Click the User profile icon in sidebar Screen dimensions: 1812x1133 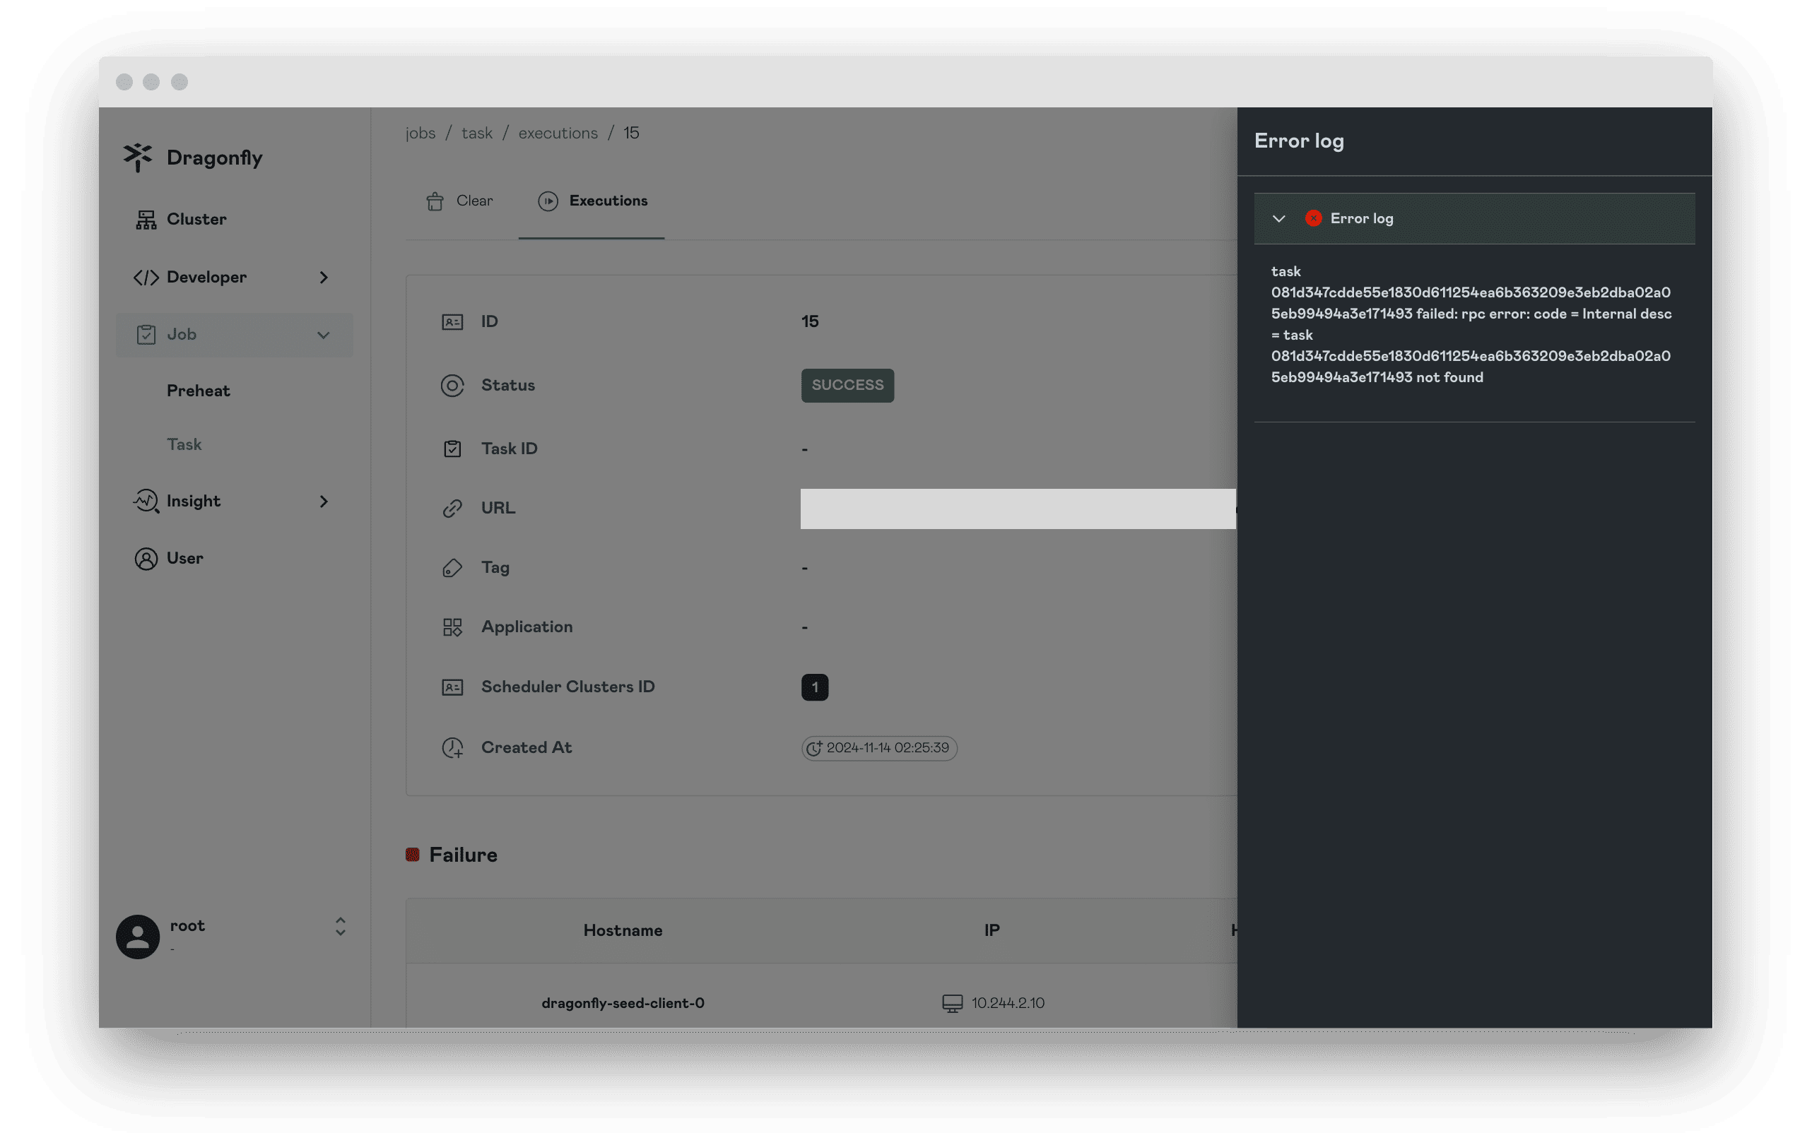pyautogui.click(x=146, y=559)
